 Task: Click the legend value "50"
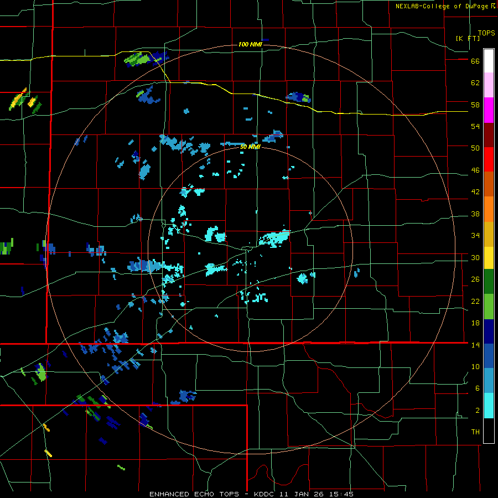(475, 148)
